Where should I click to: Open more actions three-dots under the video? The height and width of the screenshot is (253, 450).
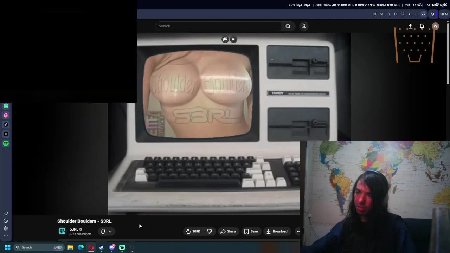click(x=298, y=231)
